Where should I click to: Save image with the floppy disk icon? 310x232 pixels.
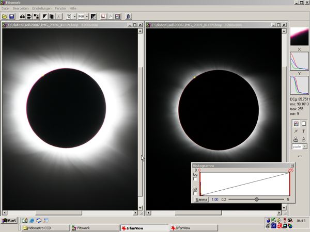11,16
